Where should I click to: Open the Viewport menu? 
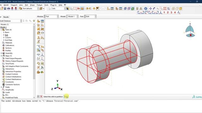14,5
